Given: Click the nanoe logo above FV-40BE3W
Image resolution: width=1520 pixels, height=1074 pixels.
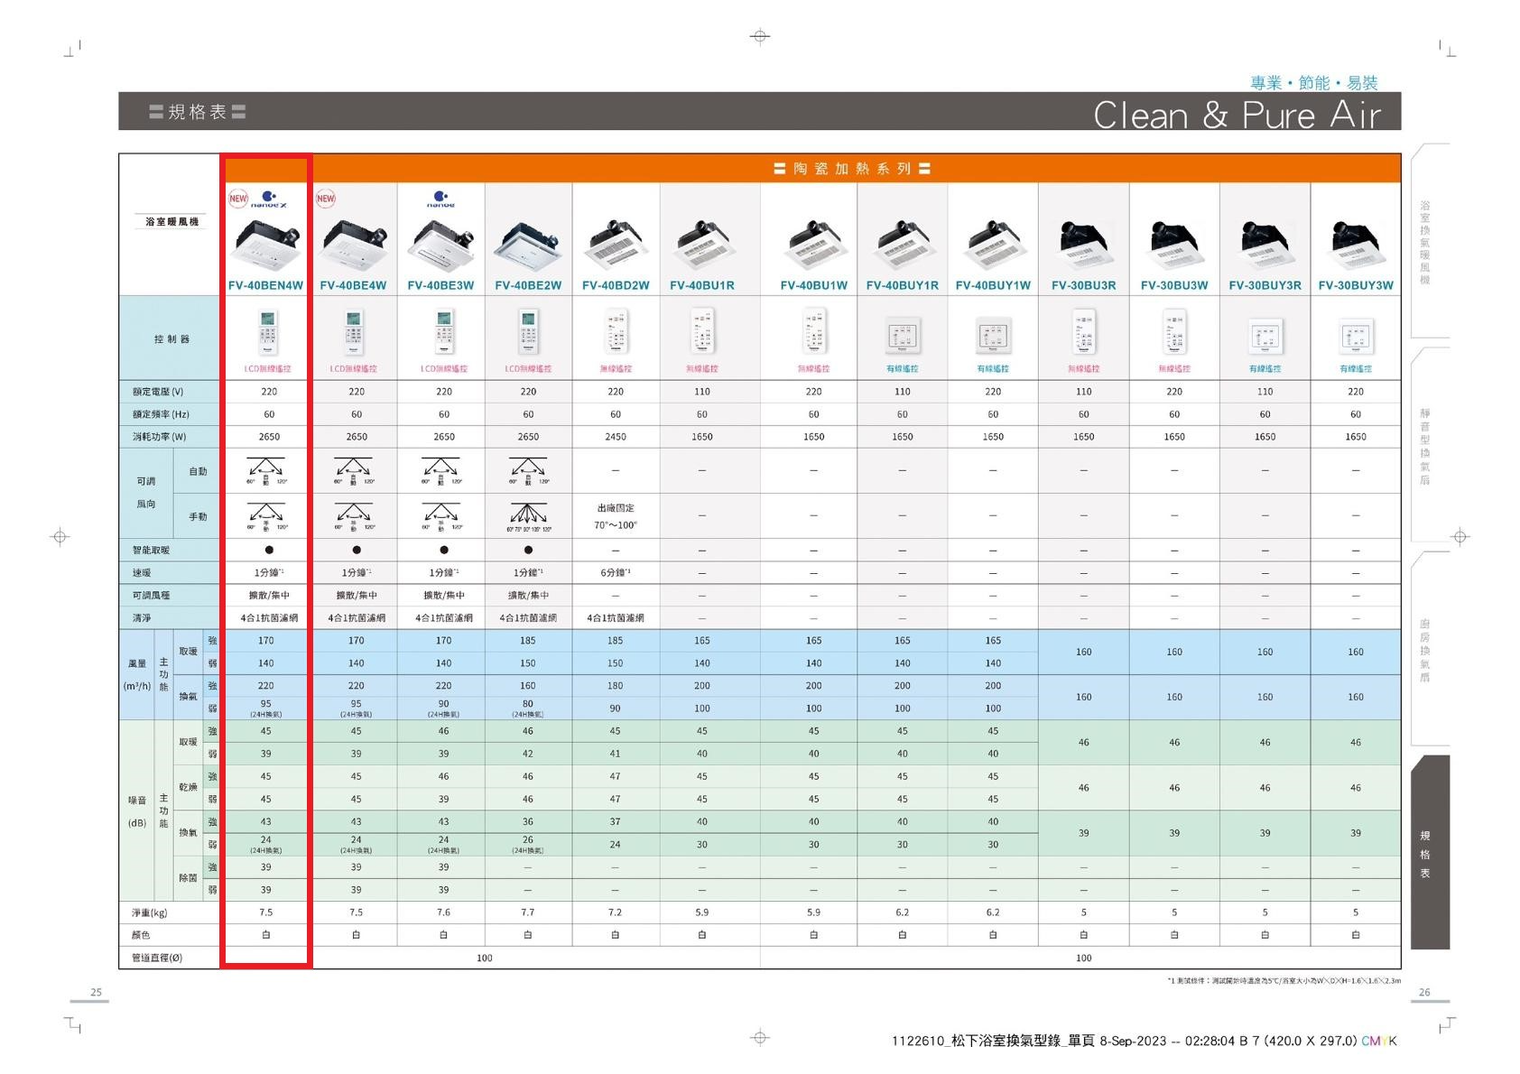Looking at the screenshot, I should 440,199.
